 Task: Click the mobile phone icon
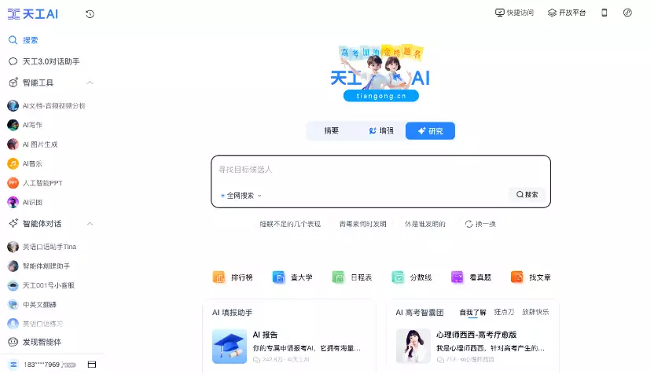coord(604,13)
